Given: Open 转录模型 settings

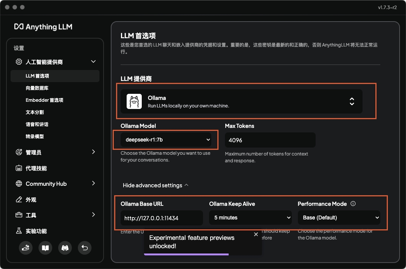Looking at the screenshot, I should [x=35, y=137].
